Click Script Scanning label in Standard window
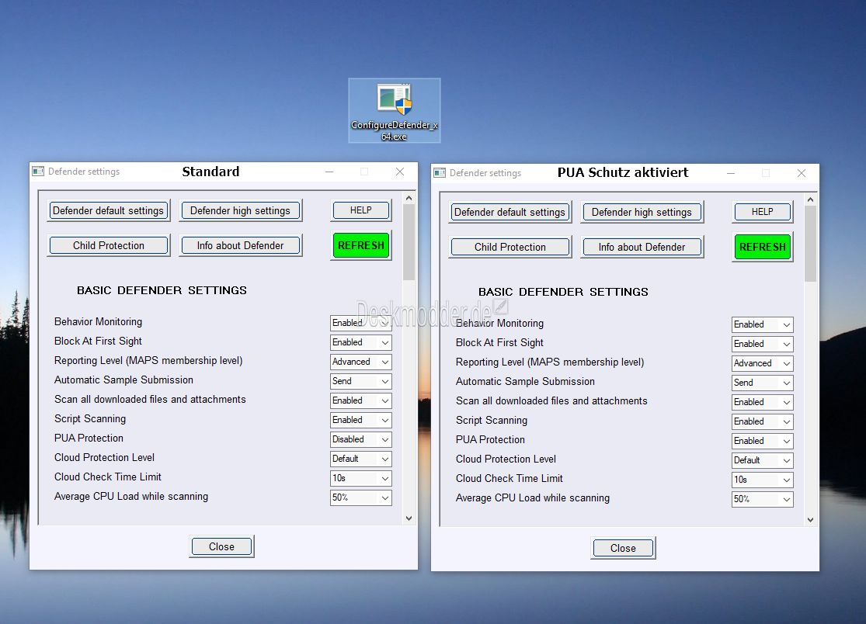The width and height of the screenshot is (866, 624). coord(90,419)
